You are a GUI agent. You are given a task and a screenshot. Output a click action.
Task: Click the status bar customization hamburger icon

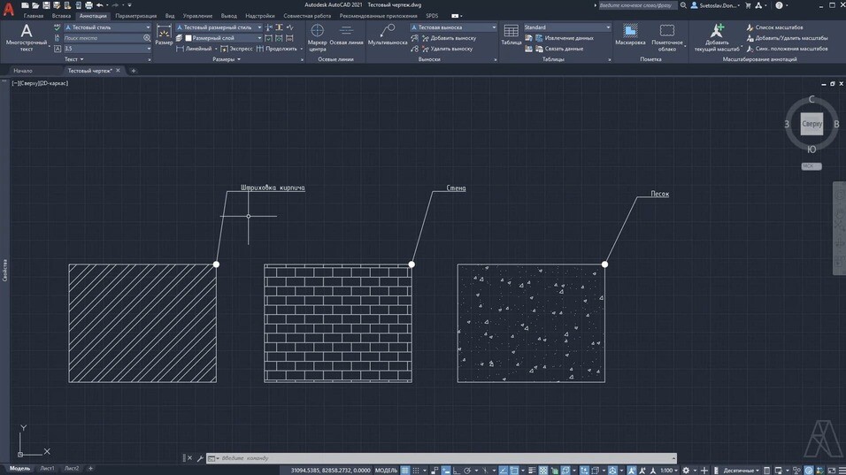tap(842, 471)
